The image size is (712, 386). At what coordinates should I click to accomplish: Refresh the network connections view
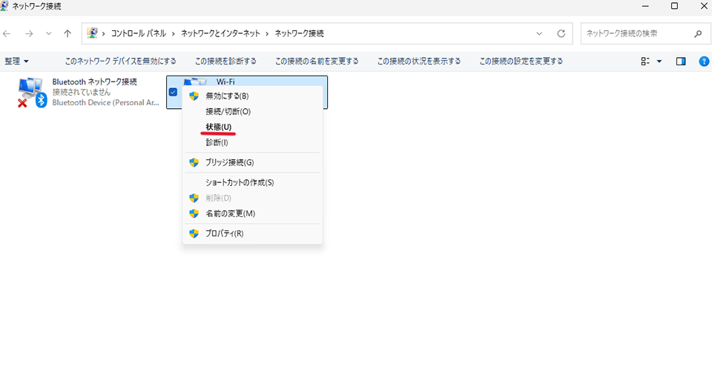click(561, 33)
